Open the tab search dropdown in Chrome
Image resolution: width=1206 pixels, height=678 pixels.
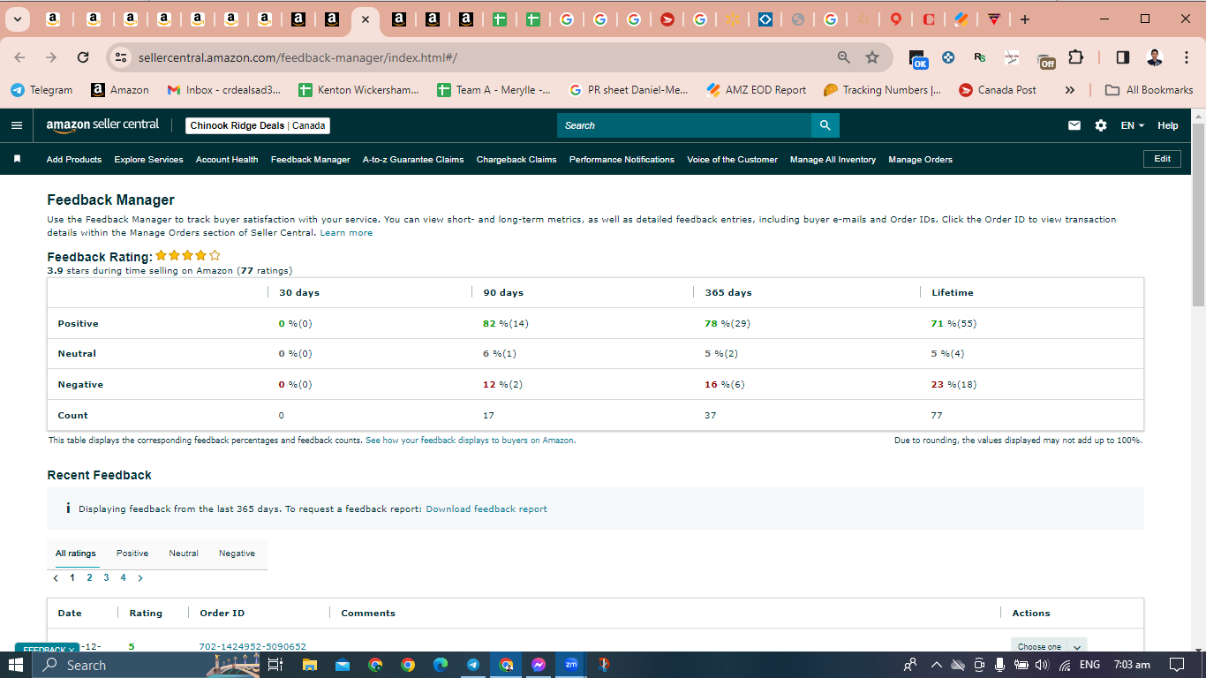coord(17,19)
